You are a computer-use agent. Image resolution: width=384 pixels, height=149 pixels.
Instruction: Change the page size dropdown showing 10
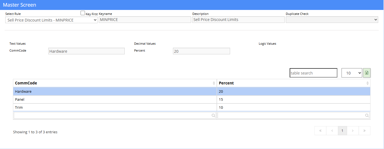tap(352, 73)
